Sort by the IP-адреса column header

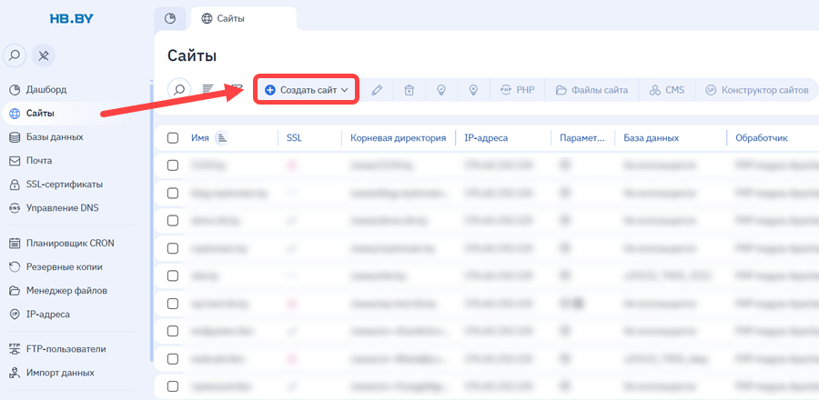486,138
